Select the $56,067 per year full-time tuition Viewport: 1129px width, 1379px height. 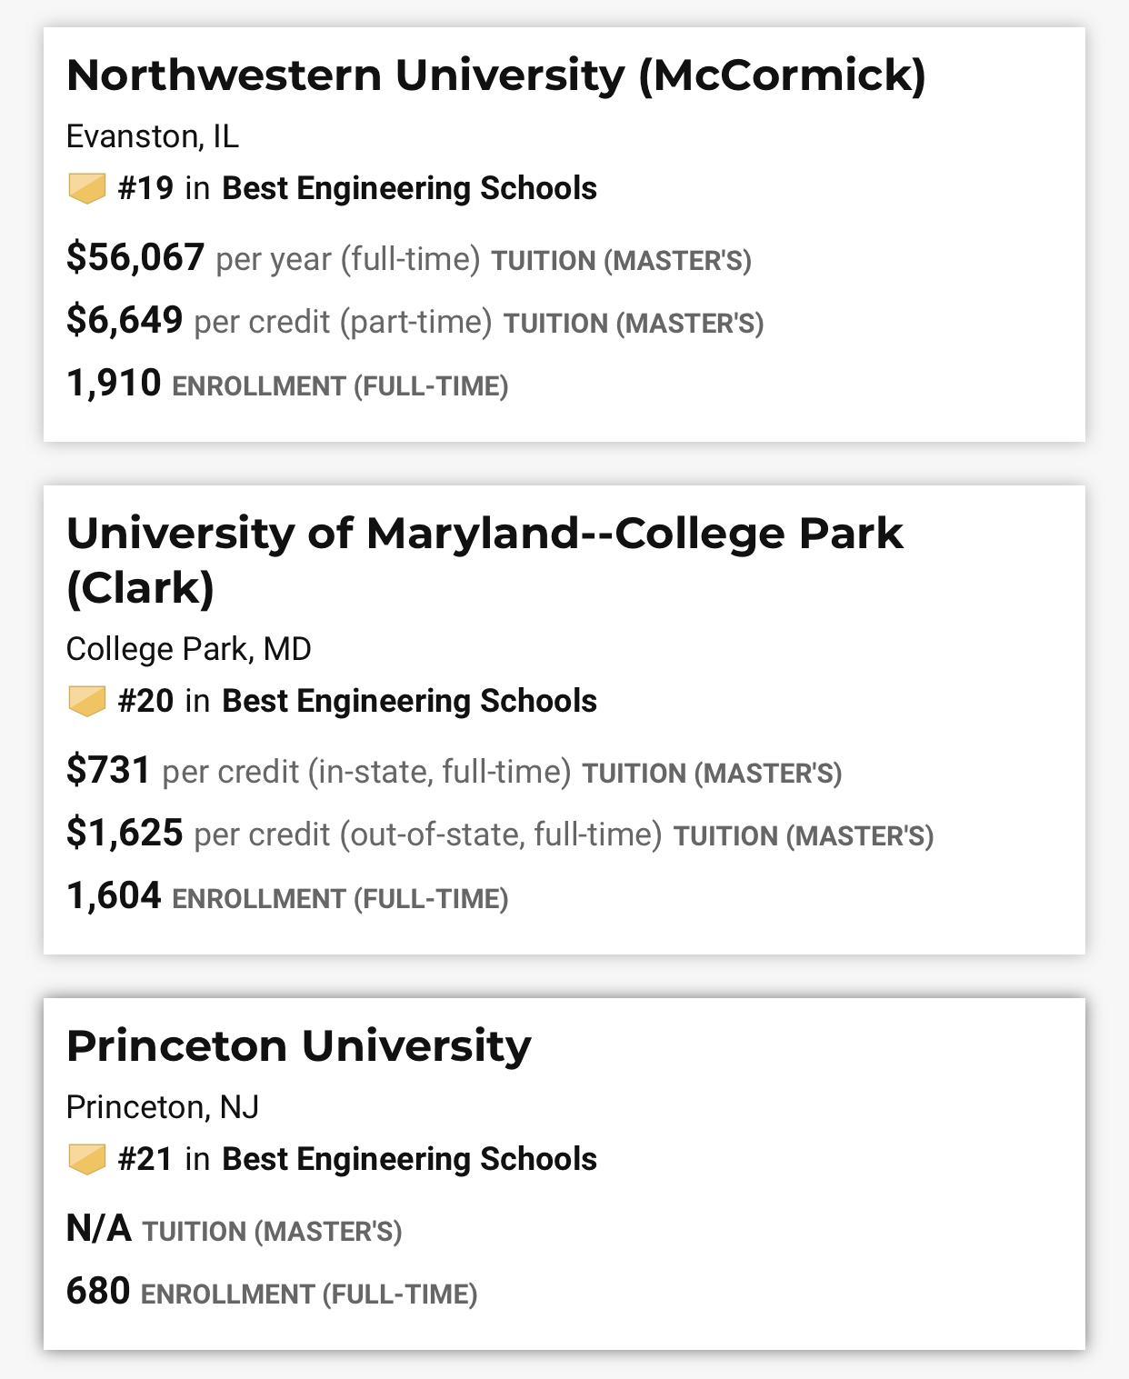408,259
